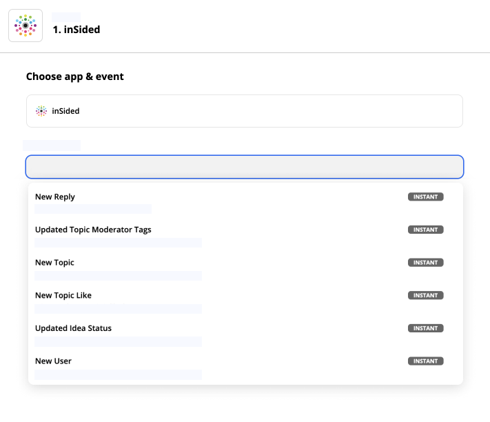Focus the trigger event search input
The height and width of the screenshot is (422, 490).
(245, 167)
